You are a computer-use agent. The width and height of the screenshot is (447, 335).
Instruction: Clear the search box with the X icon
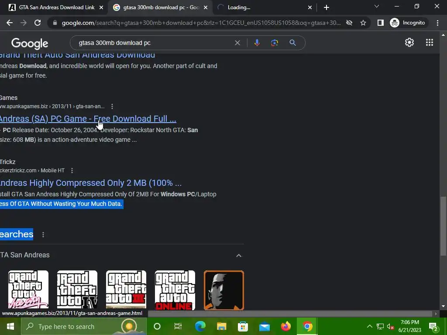pos(237,43)
